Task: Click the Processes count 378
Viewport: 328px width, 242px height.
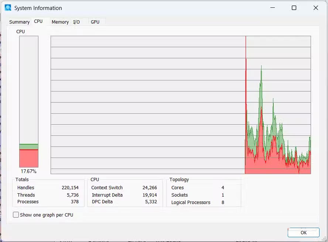Action: [75, 202]
